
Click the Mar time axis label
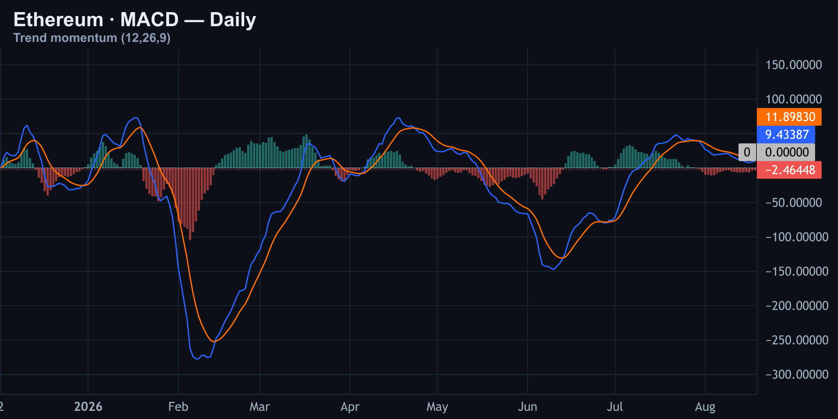click(x=260, y=407)
